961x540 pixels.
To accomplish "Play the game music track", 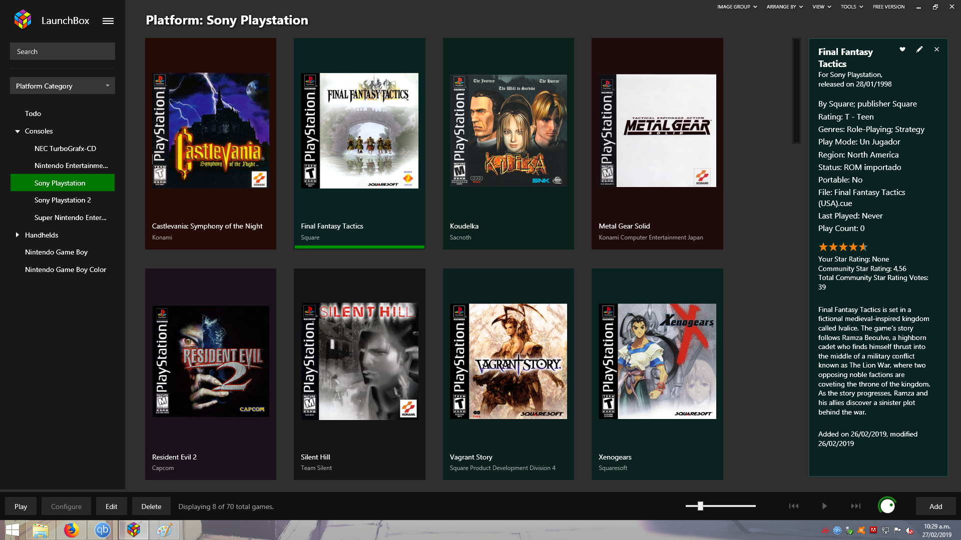I will pos(824,506).
